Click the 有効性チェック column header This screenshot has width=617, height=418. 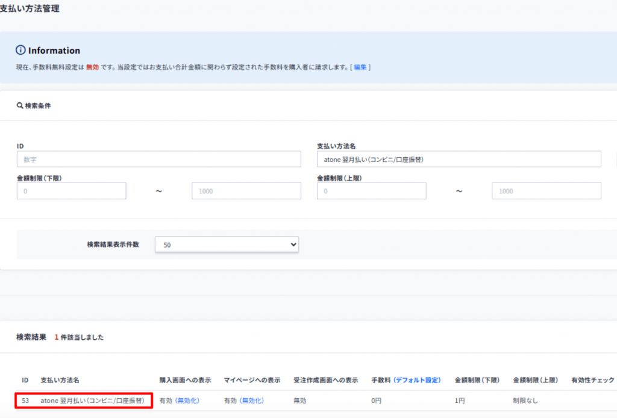pos(592,381)
